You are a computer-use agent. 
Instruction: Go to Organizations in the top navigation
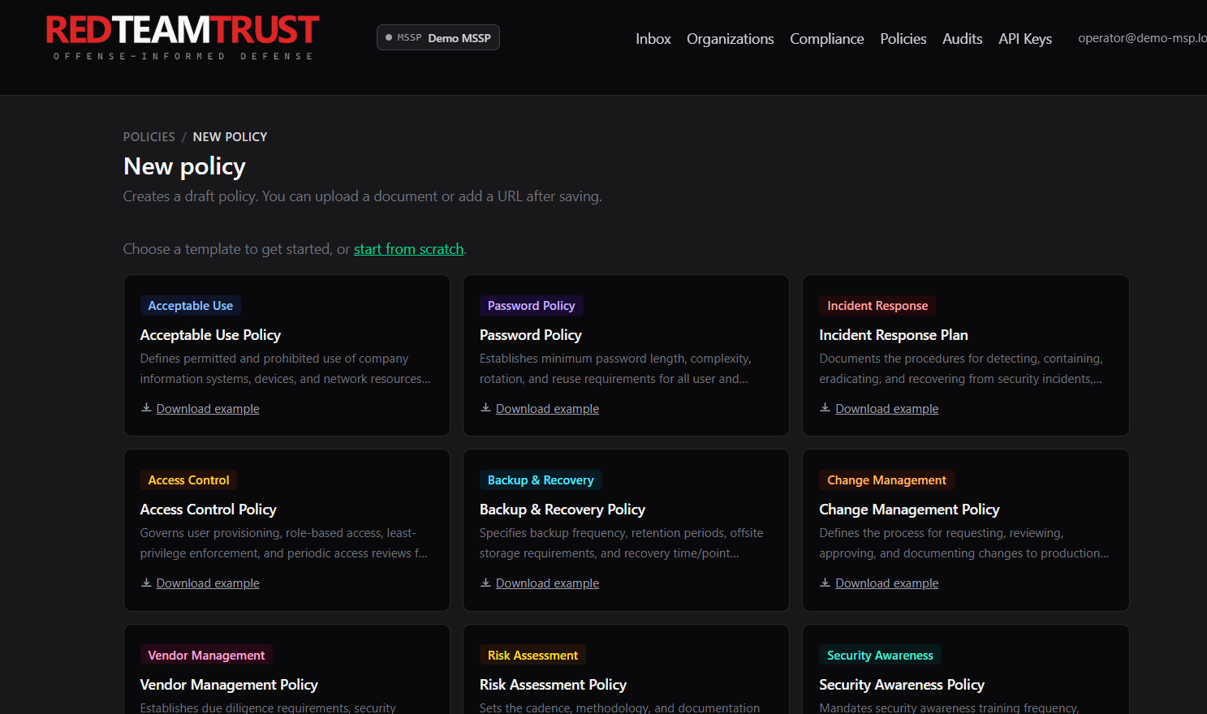pyautogui.click(x=730, y=38)
